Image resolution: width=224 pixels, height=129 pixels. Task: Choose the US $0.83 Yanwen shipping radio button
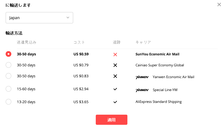pos(8,76)
